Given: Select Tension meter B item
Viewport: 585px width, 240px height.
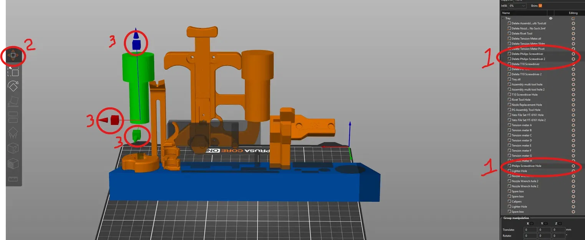Looking at the screenshot, I should (x=522, y=130).
